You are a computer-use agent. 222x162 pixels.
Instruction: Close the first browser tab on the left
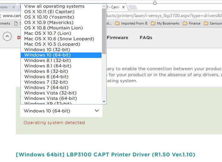coord(13,7)
